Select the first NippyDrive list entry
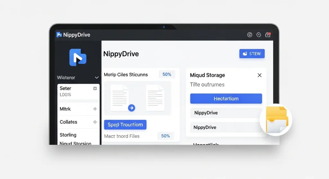Screen dimensions: 329x179 226,113
